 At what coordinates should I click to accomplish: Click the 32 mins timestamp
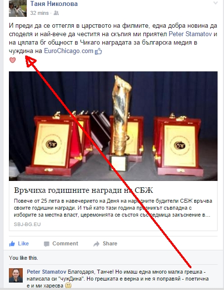[x=39, y=13]
